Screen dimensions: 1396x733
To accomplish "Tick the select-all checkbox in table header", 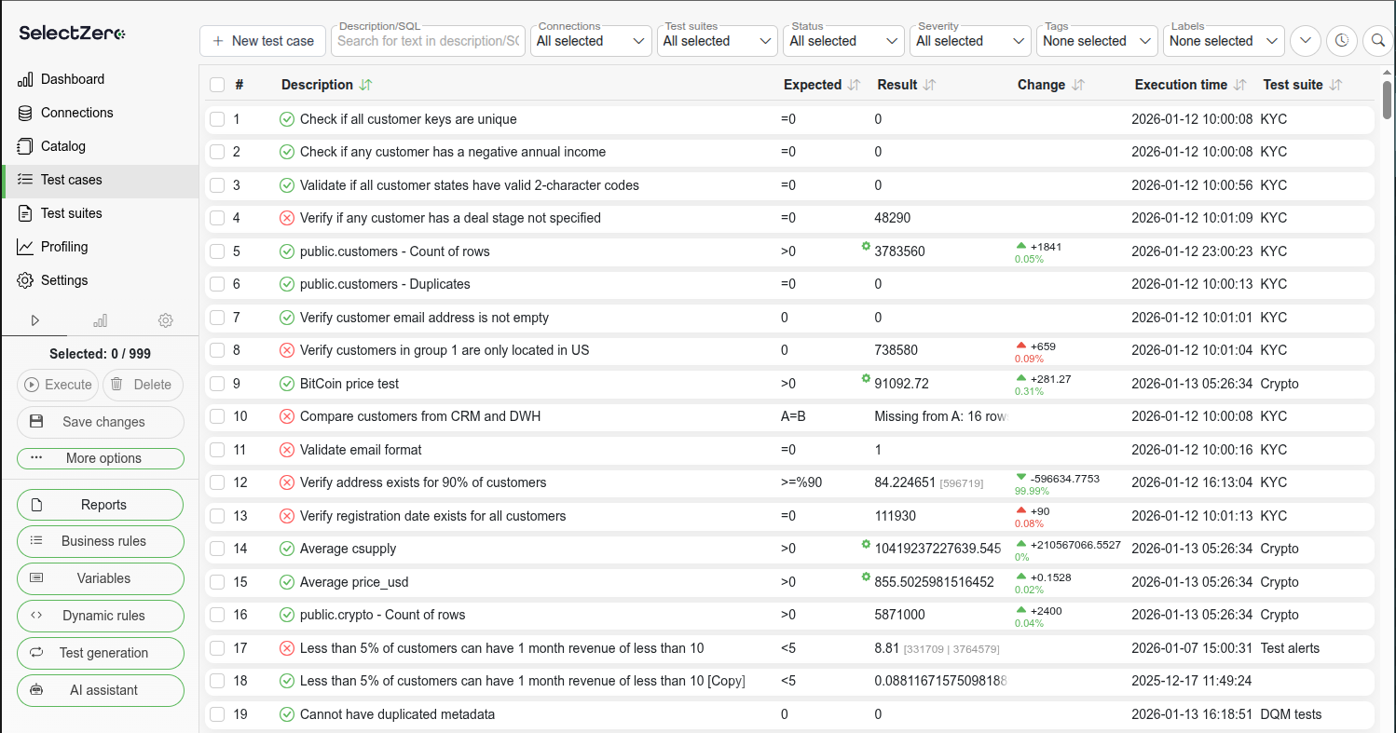I will (217, 85).
